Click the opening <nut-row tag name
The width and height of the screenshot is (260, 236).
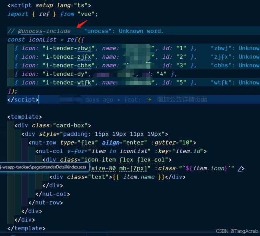44,143
